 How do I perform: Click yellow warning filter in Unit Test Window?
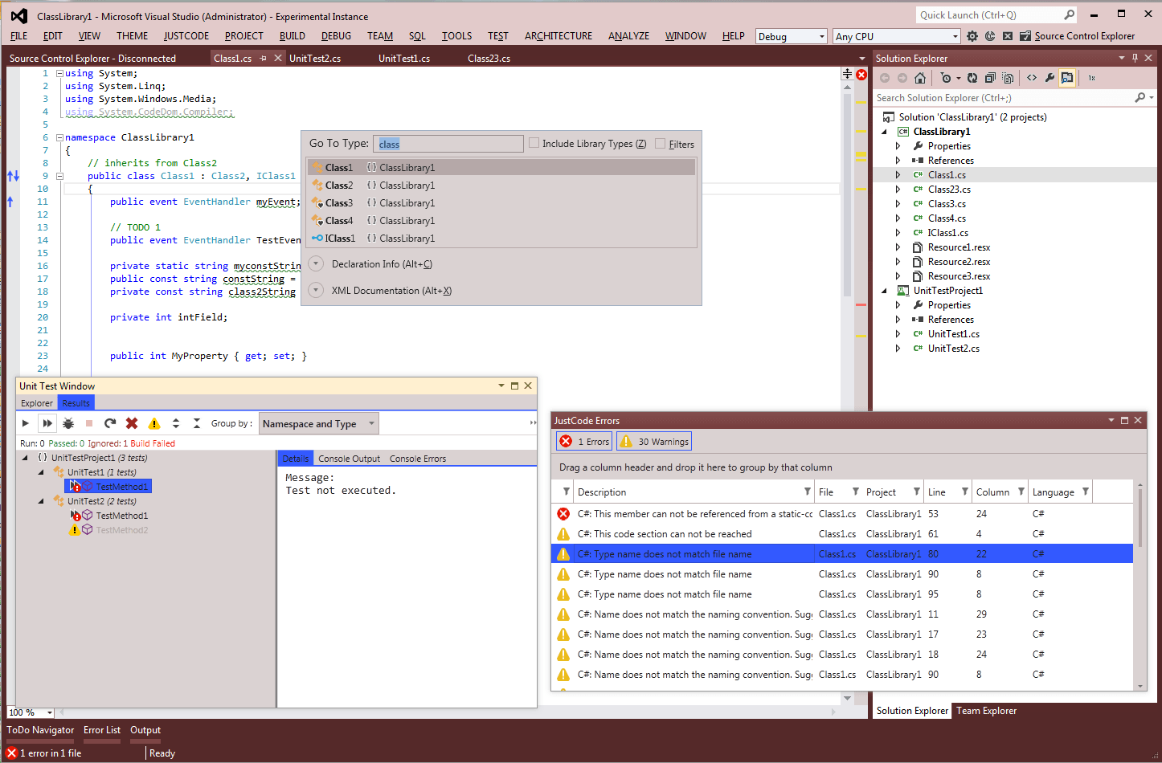154,423
